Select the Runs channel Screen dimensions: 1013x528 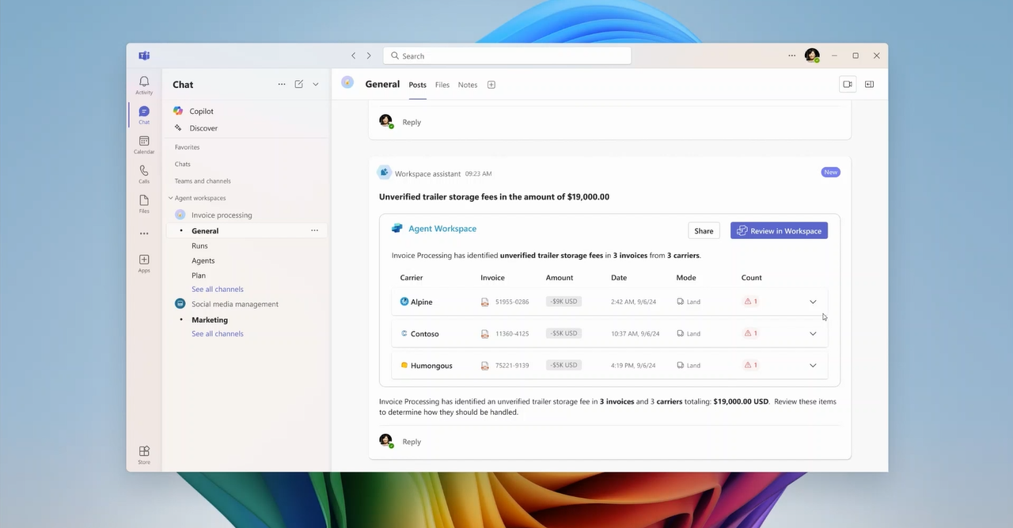click(199, 246)
